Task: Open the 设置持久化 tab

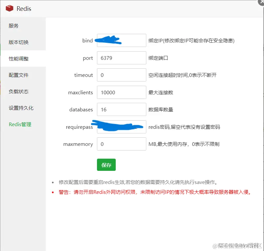Action: point(23,108)
